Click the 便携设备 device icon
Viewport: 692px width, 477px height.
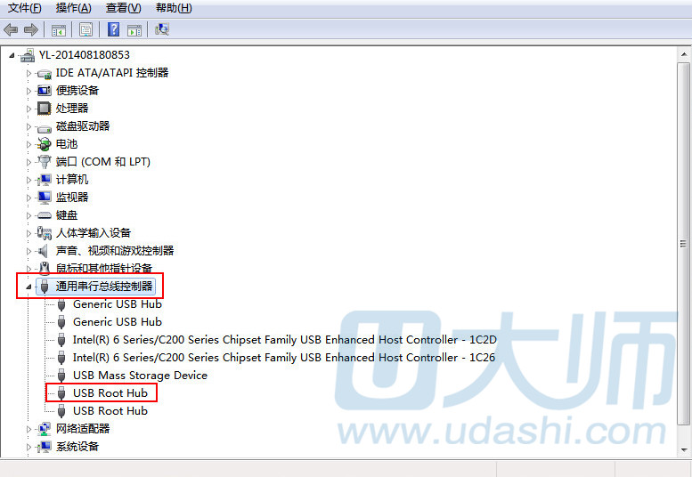tap(45, 91)
